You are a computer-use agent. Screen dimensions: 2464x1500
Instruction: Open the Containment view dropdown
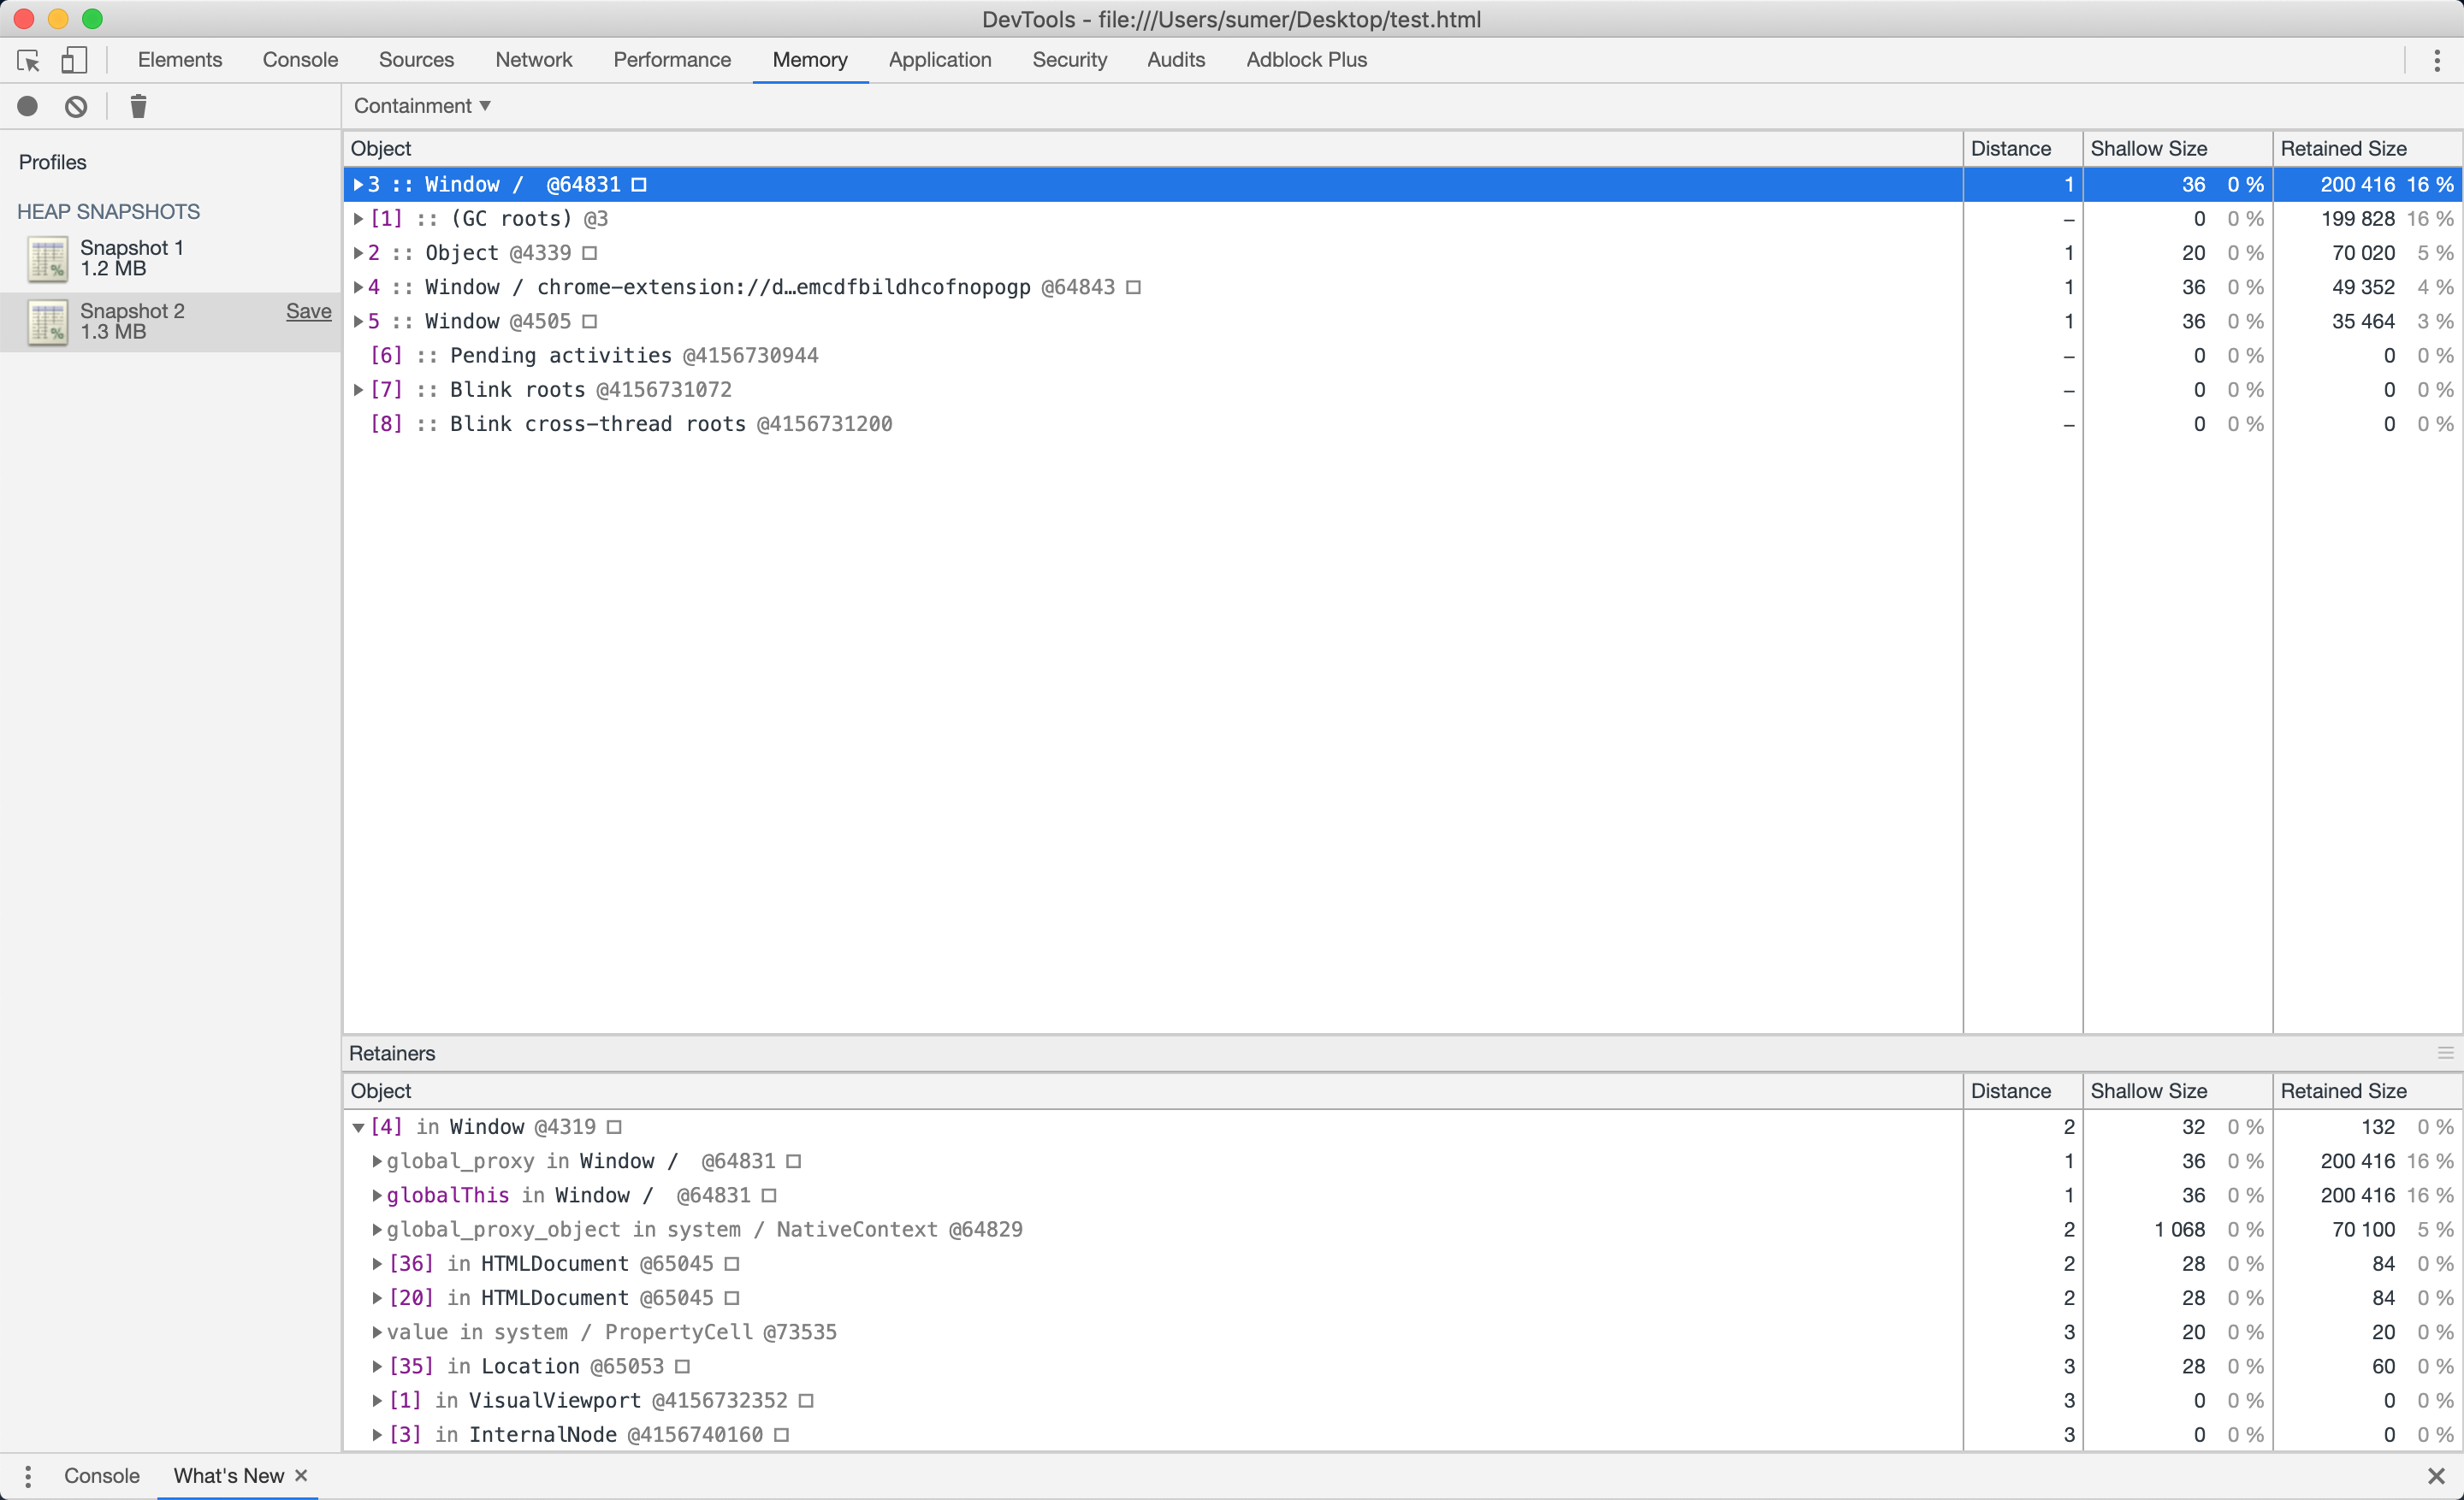click(421, 106)
